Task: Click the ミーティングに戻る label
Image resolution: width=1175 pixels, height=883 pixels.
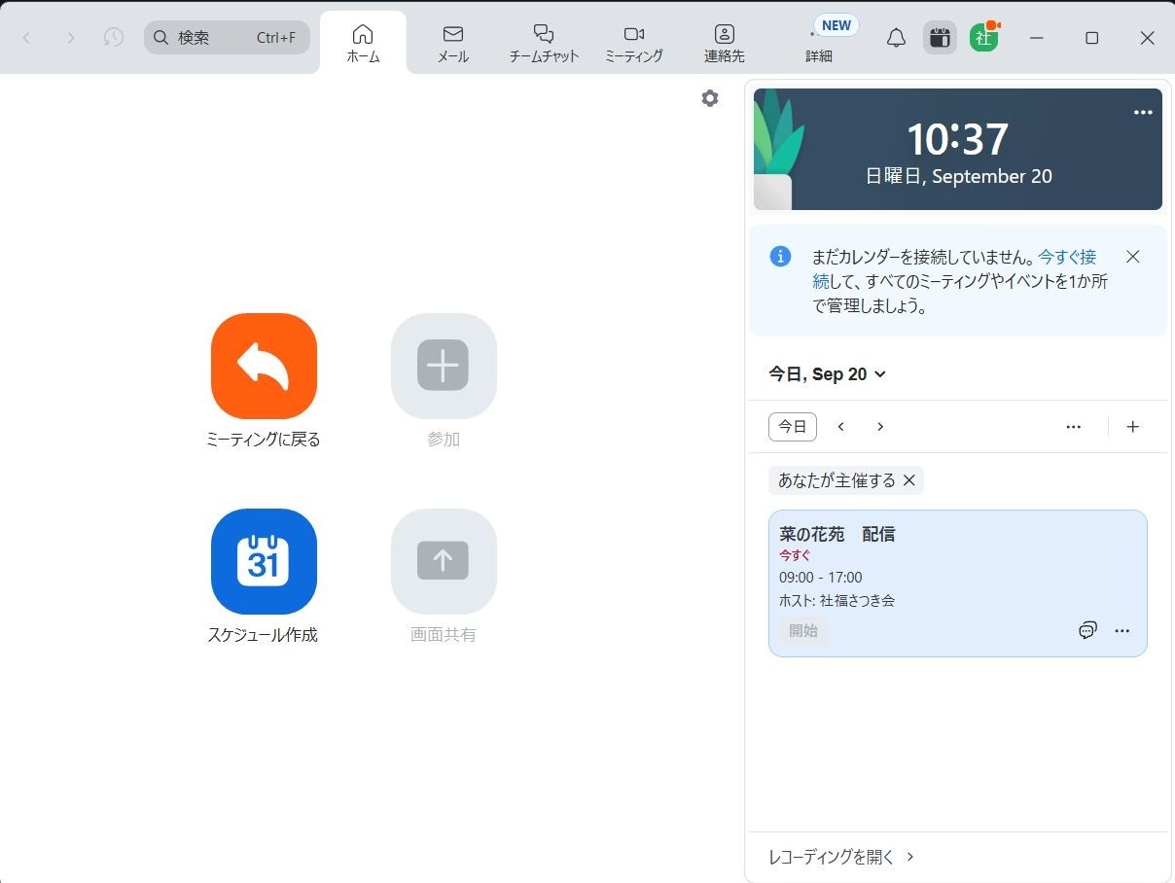Action: point(264,440)
